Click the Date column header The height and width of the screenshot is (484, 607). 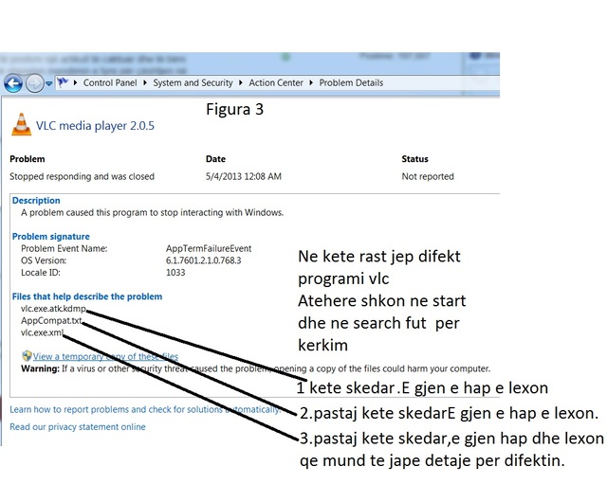(x=215, y=159)
